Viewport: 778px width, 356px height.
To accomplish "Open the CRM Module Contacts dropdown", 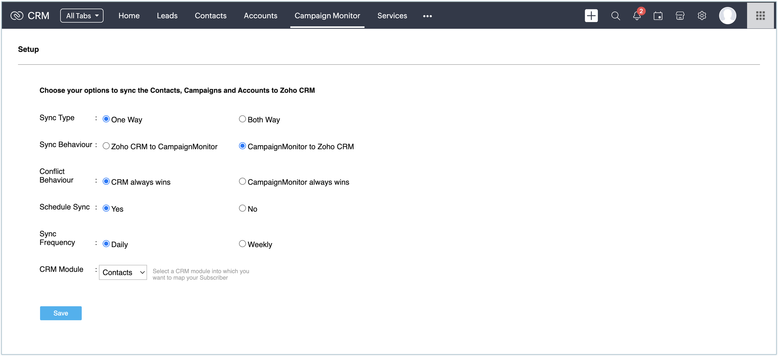I will pos(123,272).
